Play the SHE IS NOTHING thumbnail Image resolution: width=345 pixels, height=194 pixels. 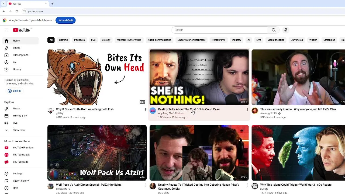[199, 77]
